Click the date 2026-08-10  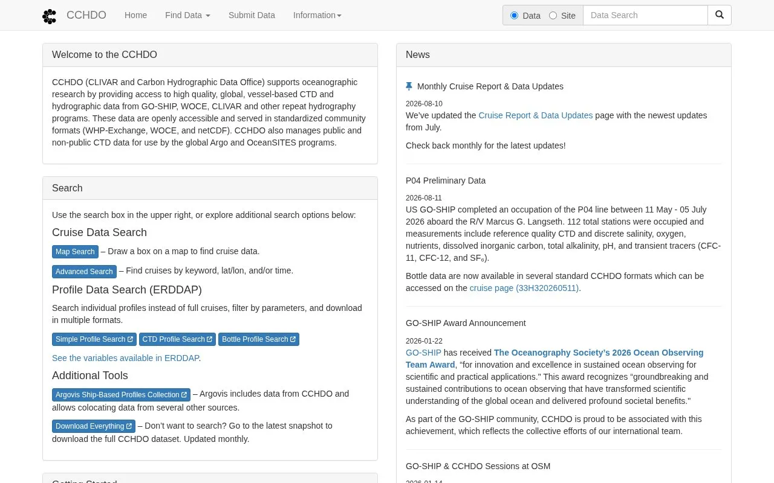click(424, 104)
